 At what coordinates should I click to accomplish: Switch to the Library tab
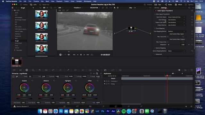point(157,8)
